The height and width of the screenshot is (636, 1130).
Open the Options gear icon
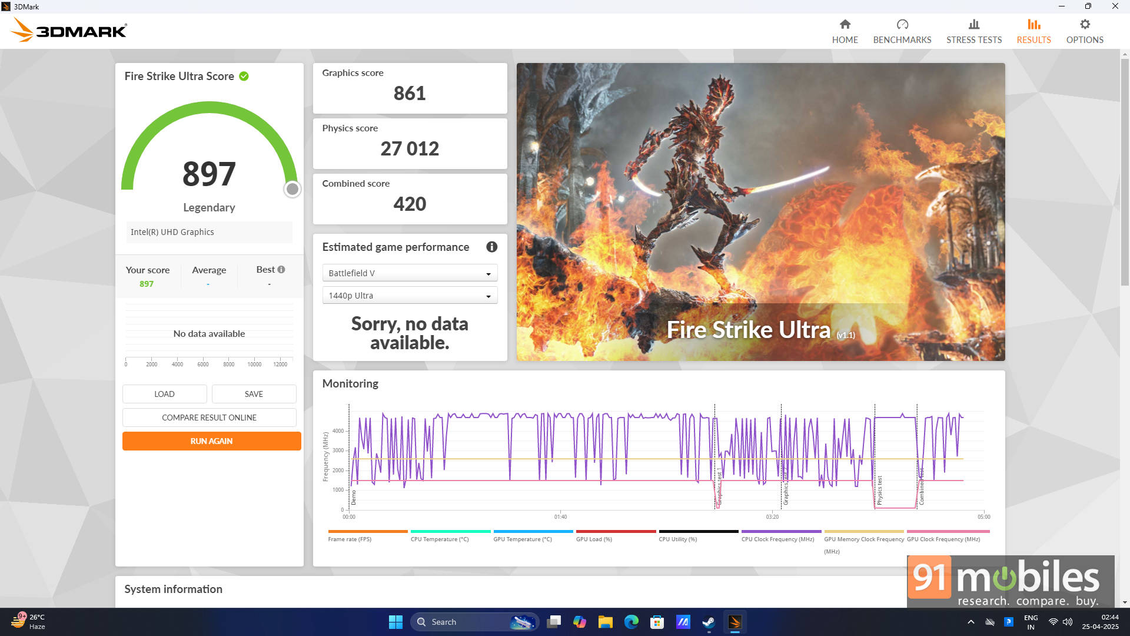(x=1085, y=24)
